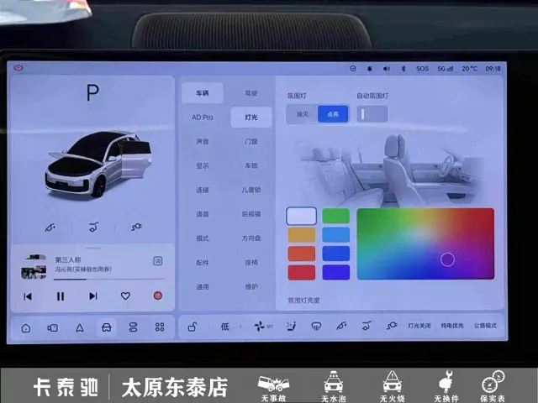Screen dimensions: 538x403
Task: Seek using the song progress bar
Action: pyautogui.click(x=108, y=280)
